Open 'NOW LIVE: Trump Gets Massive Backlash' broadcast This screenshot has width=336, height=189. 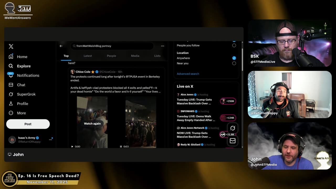[x=194, y=135]
